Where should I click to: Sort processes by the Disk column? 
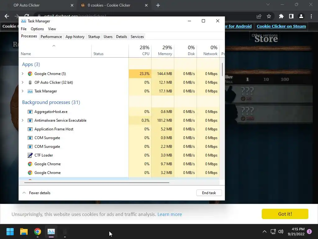tap(185, 50)
